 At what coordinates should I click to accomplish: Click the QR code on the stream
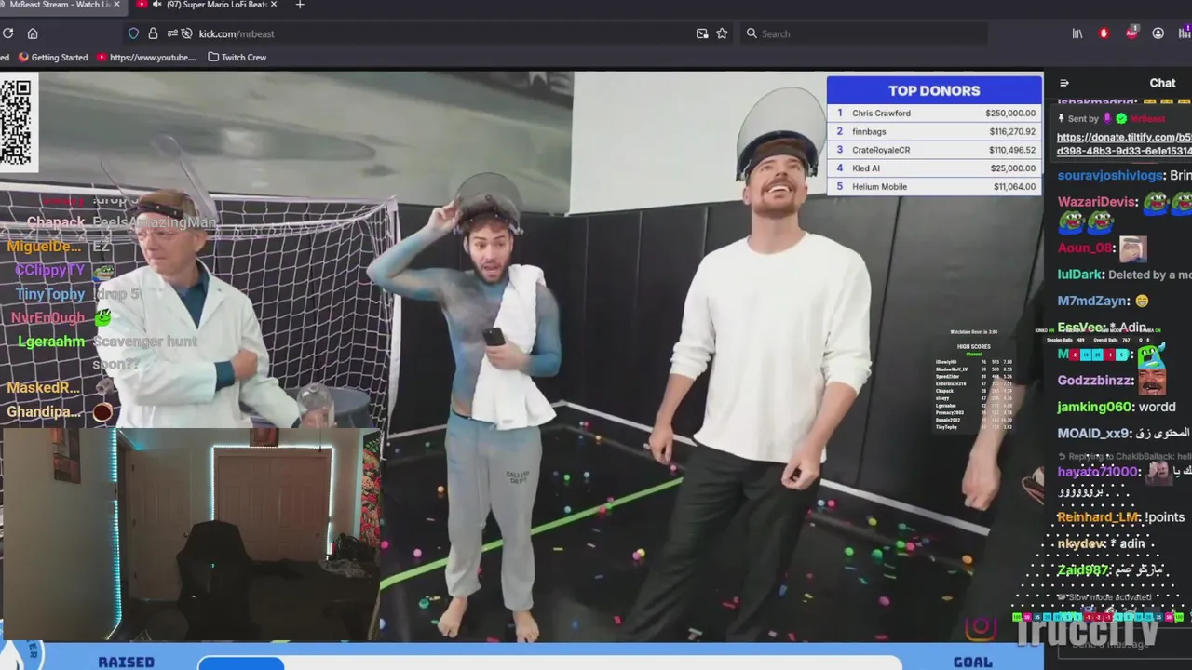pyautogui.click(x=17, y=122)
